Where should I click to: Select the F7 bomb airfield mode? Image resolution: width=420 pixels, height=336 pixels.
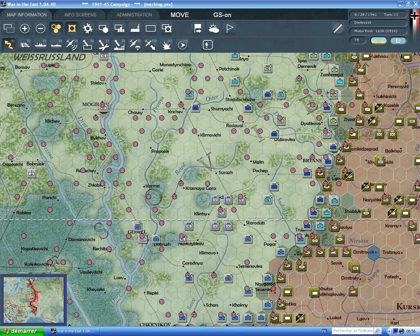pos(103,45)
